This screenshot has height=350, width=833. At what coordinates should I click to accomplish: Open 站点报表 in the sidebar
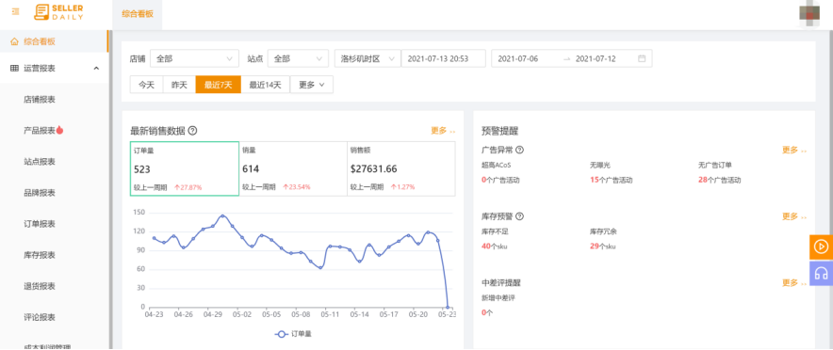40,161
